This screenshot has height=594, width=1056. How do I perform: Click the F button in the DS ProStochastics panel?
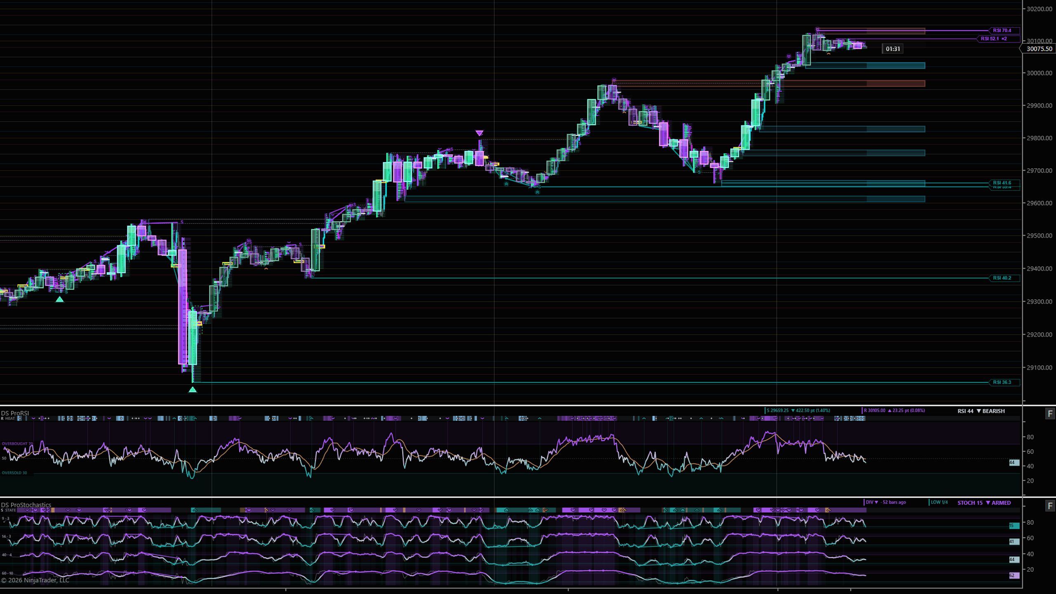[1050, 506]
